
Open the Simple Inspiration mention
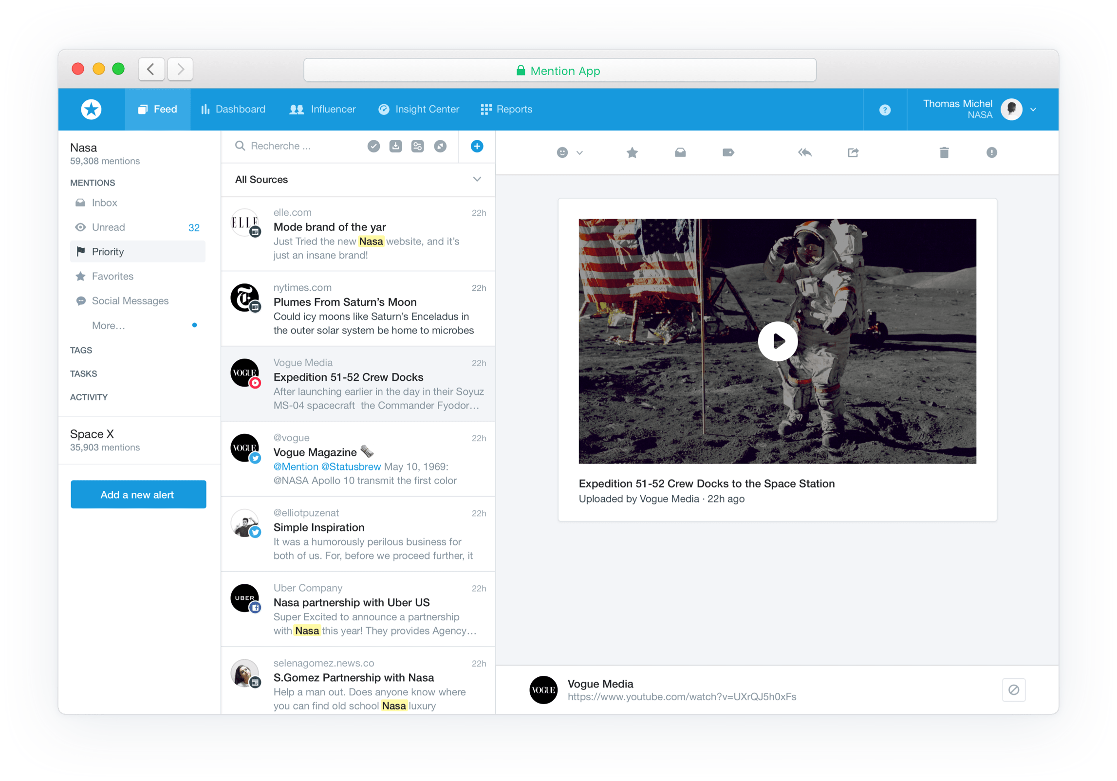coord(358,534)
